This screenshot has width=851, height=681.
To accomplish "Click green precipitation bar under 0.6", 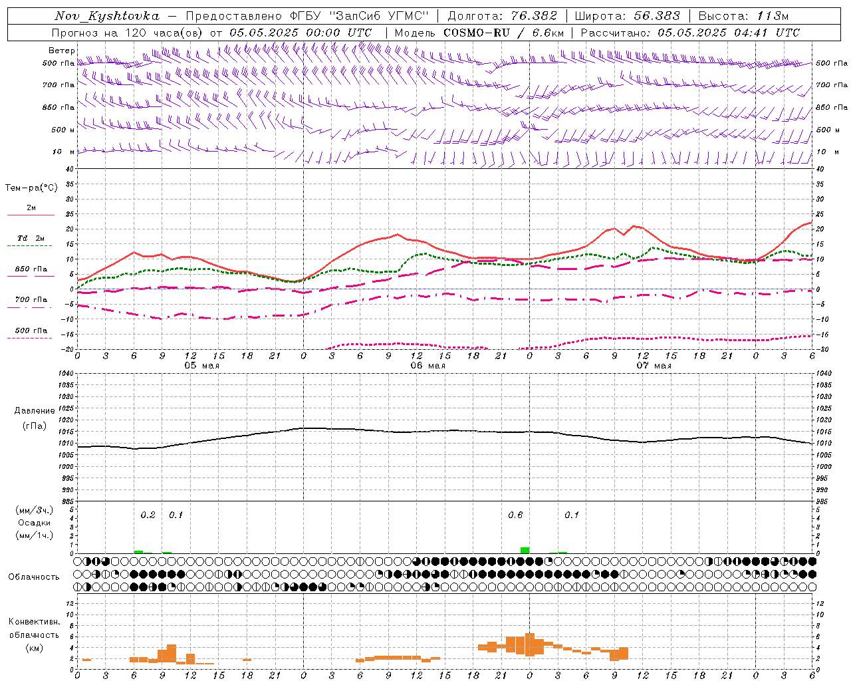I will pos(525,550).
